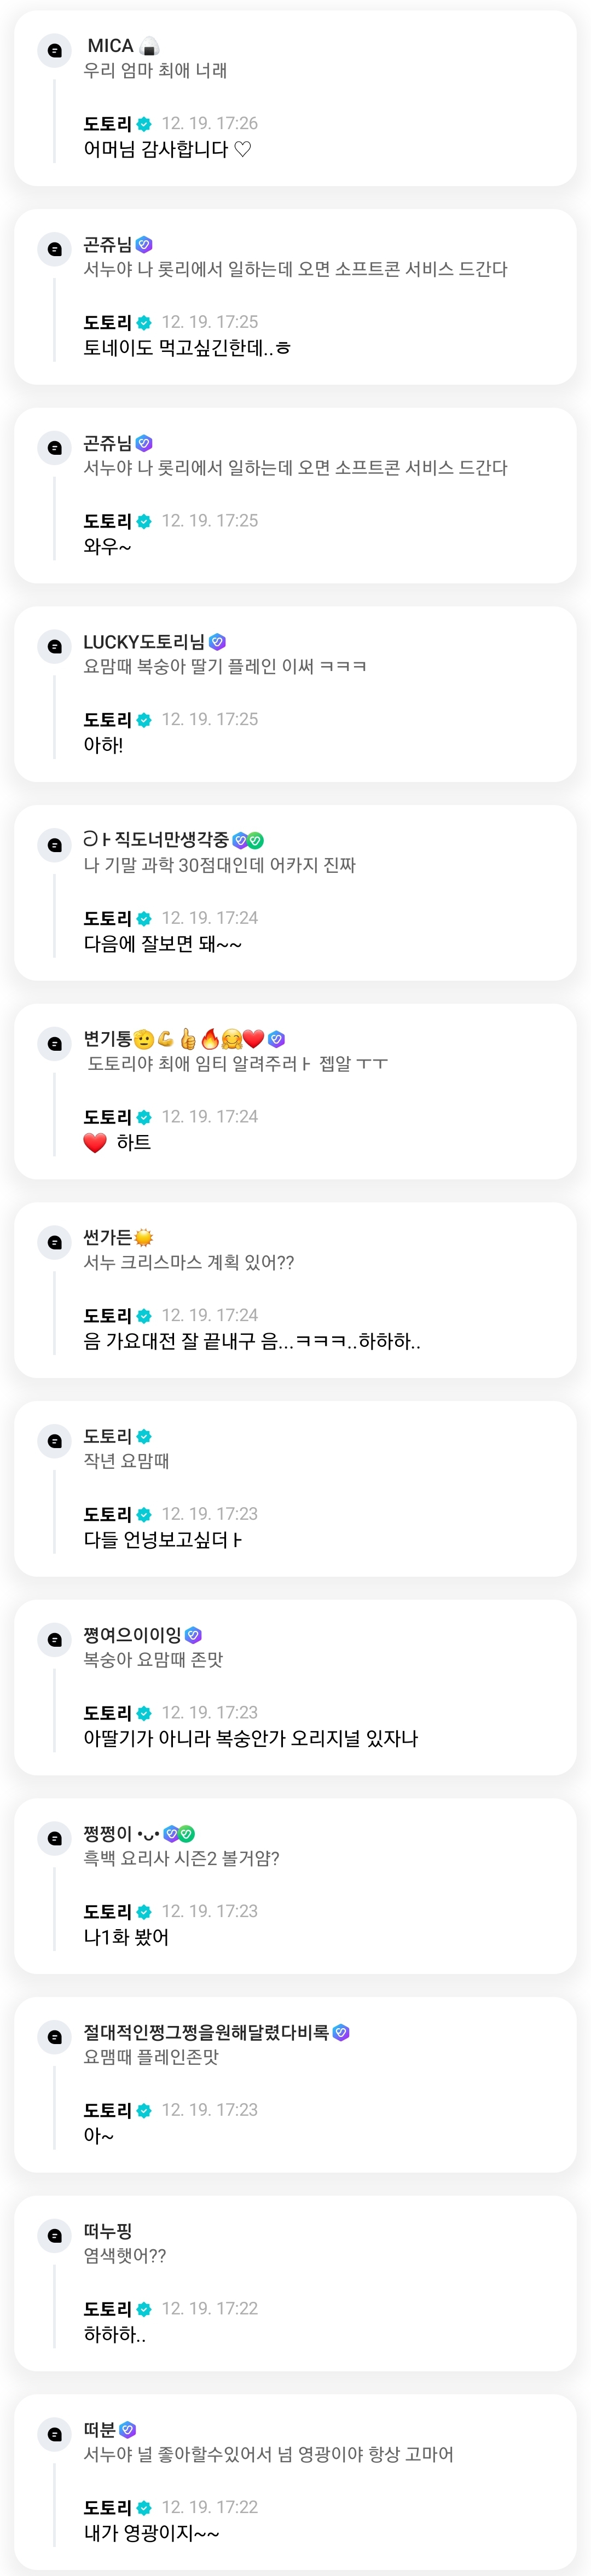Viewport: 591px width, 2576px height.
Task: Tap the red heart emoji in 하트 reply
Action: tap(95, 1142)
